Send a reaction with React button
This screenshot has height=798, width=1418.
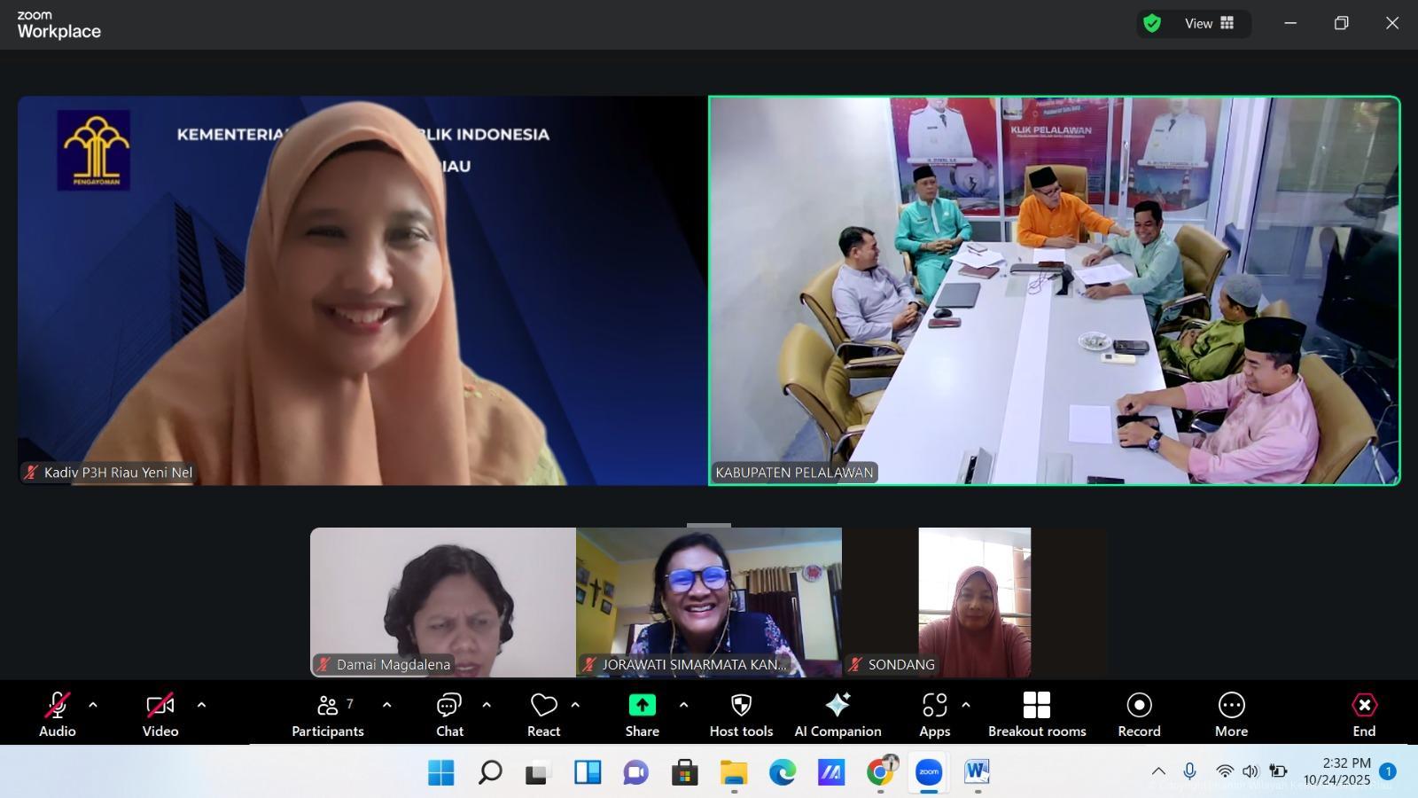pyautogui.click(x=543, y=714)
